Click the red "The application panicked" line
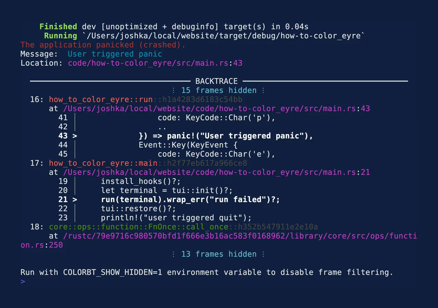438x308 pixels. [103, 45]
